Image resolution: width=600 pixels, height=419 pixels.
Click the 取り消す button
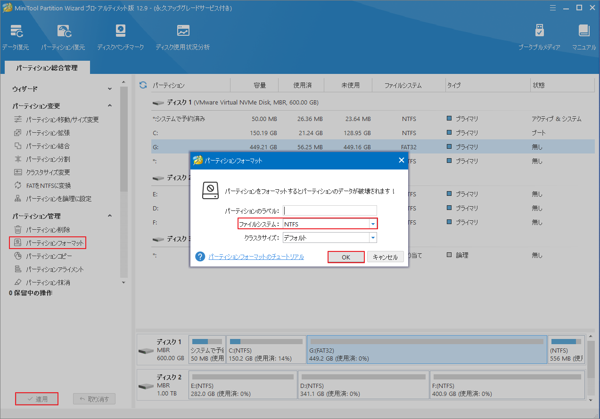[x=94, y=399]
